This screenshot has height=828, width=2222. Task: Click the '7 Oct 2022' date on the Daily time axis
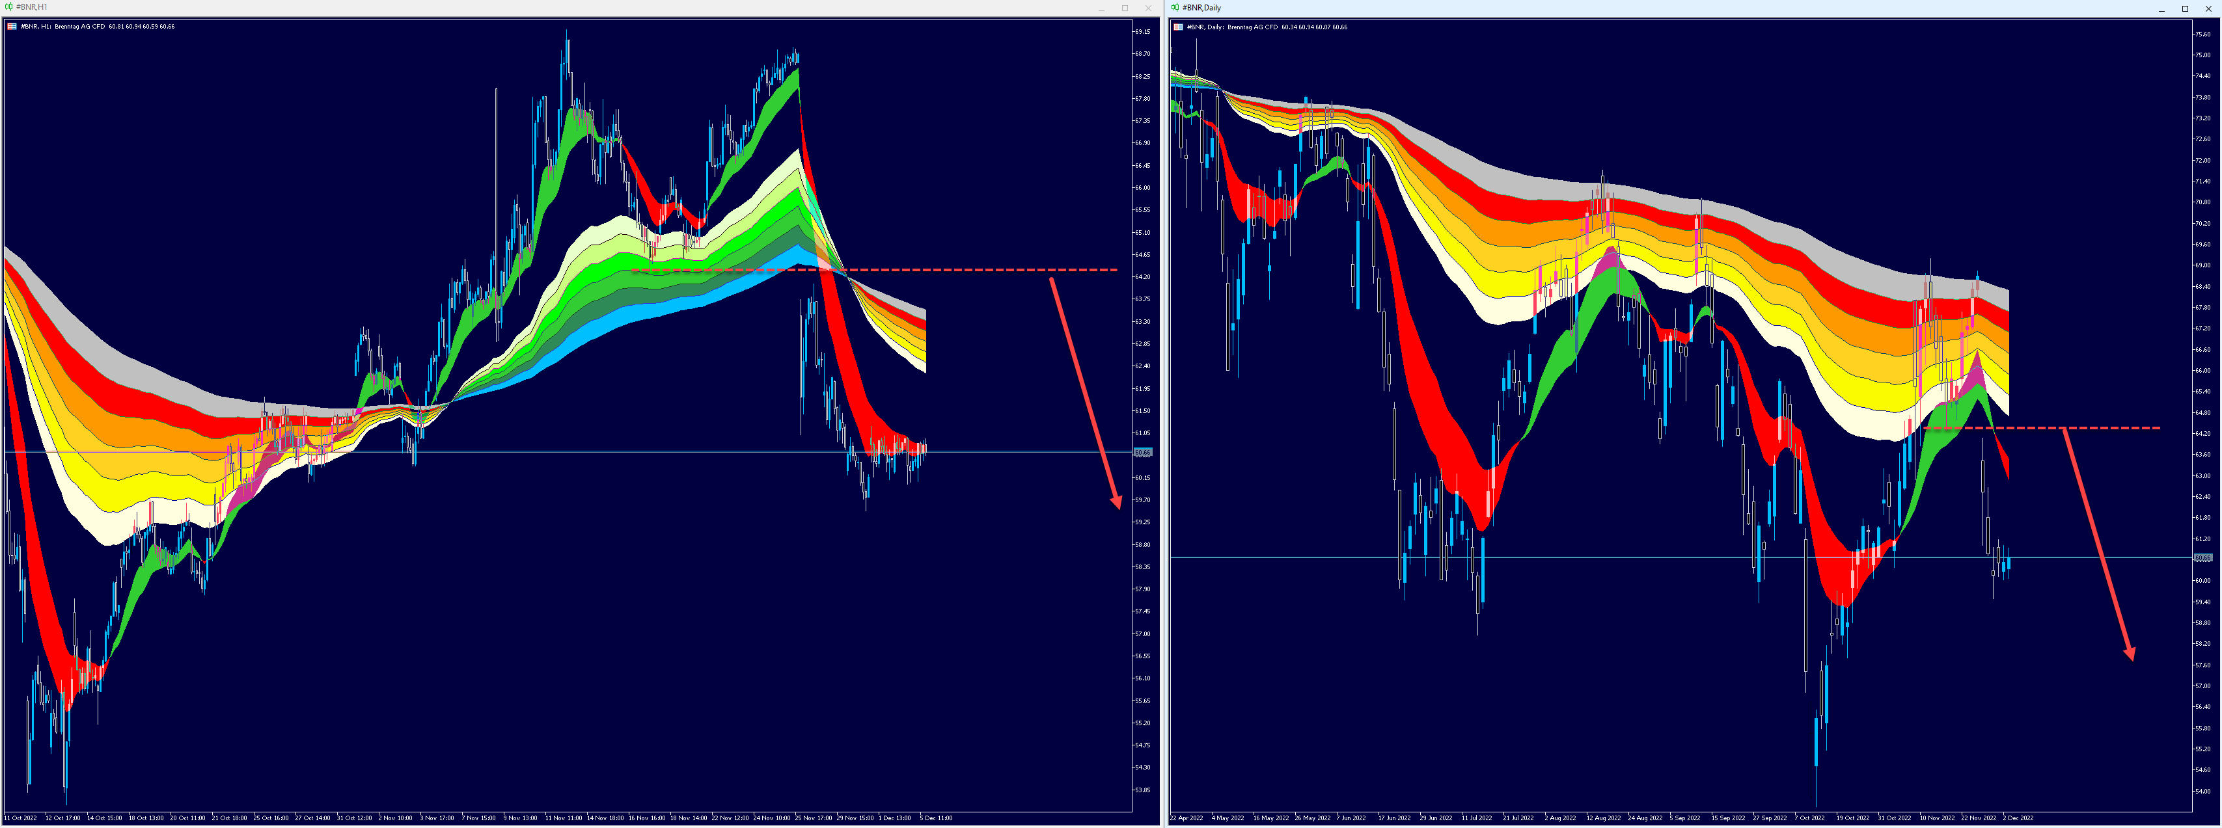coord(1811,818)
